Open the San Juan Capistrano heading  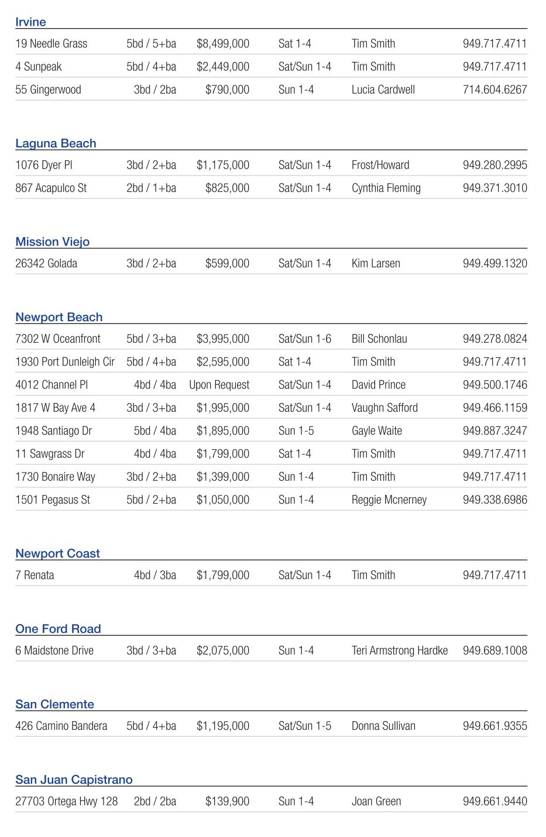coord(74,780)
